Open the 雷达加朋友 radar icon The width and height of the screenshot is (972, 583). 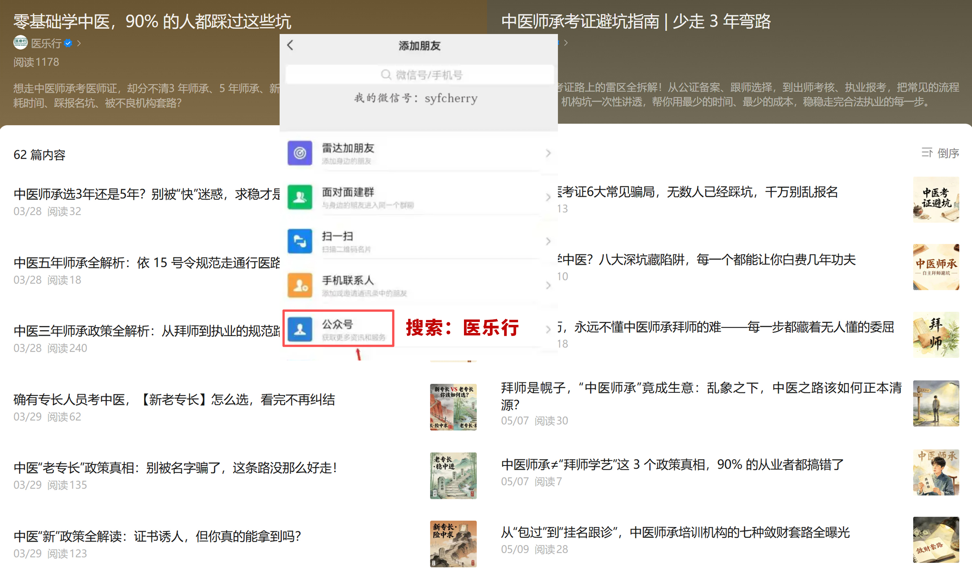click(x=300, y=153)
